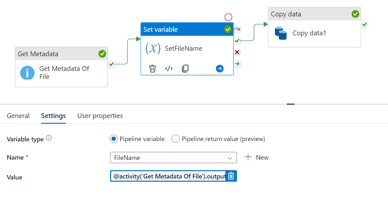
Task: Switch to the General tab
Action: [18, 116]
